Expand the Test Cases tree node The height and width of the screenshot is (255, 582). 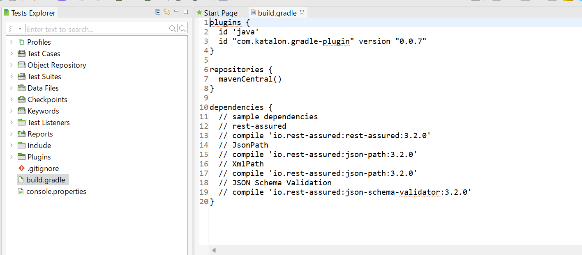[x=12, y=53]
